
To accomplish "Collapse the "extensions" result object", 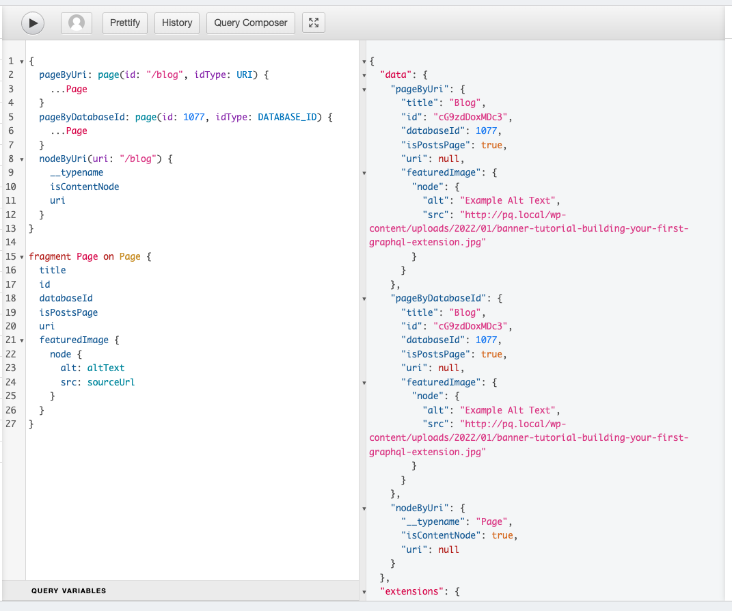I will tap(364, 593).
